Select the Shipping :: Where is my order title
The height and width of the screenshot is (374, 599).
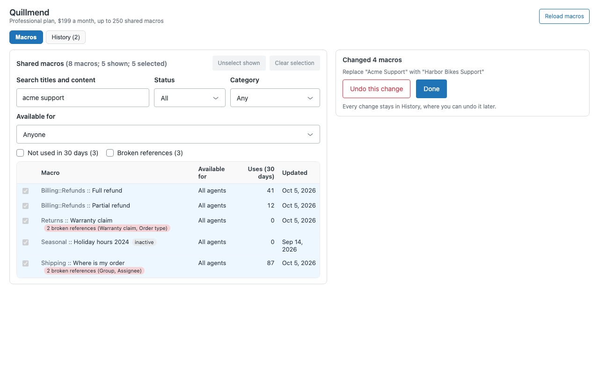point(83,263)
